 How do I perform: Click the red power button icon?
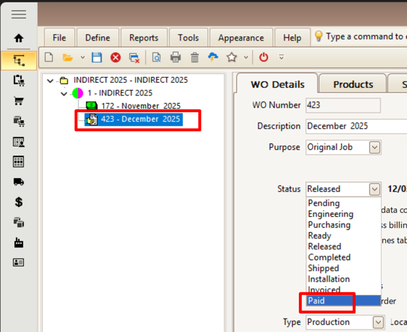coord(264,57)
